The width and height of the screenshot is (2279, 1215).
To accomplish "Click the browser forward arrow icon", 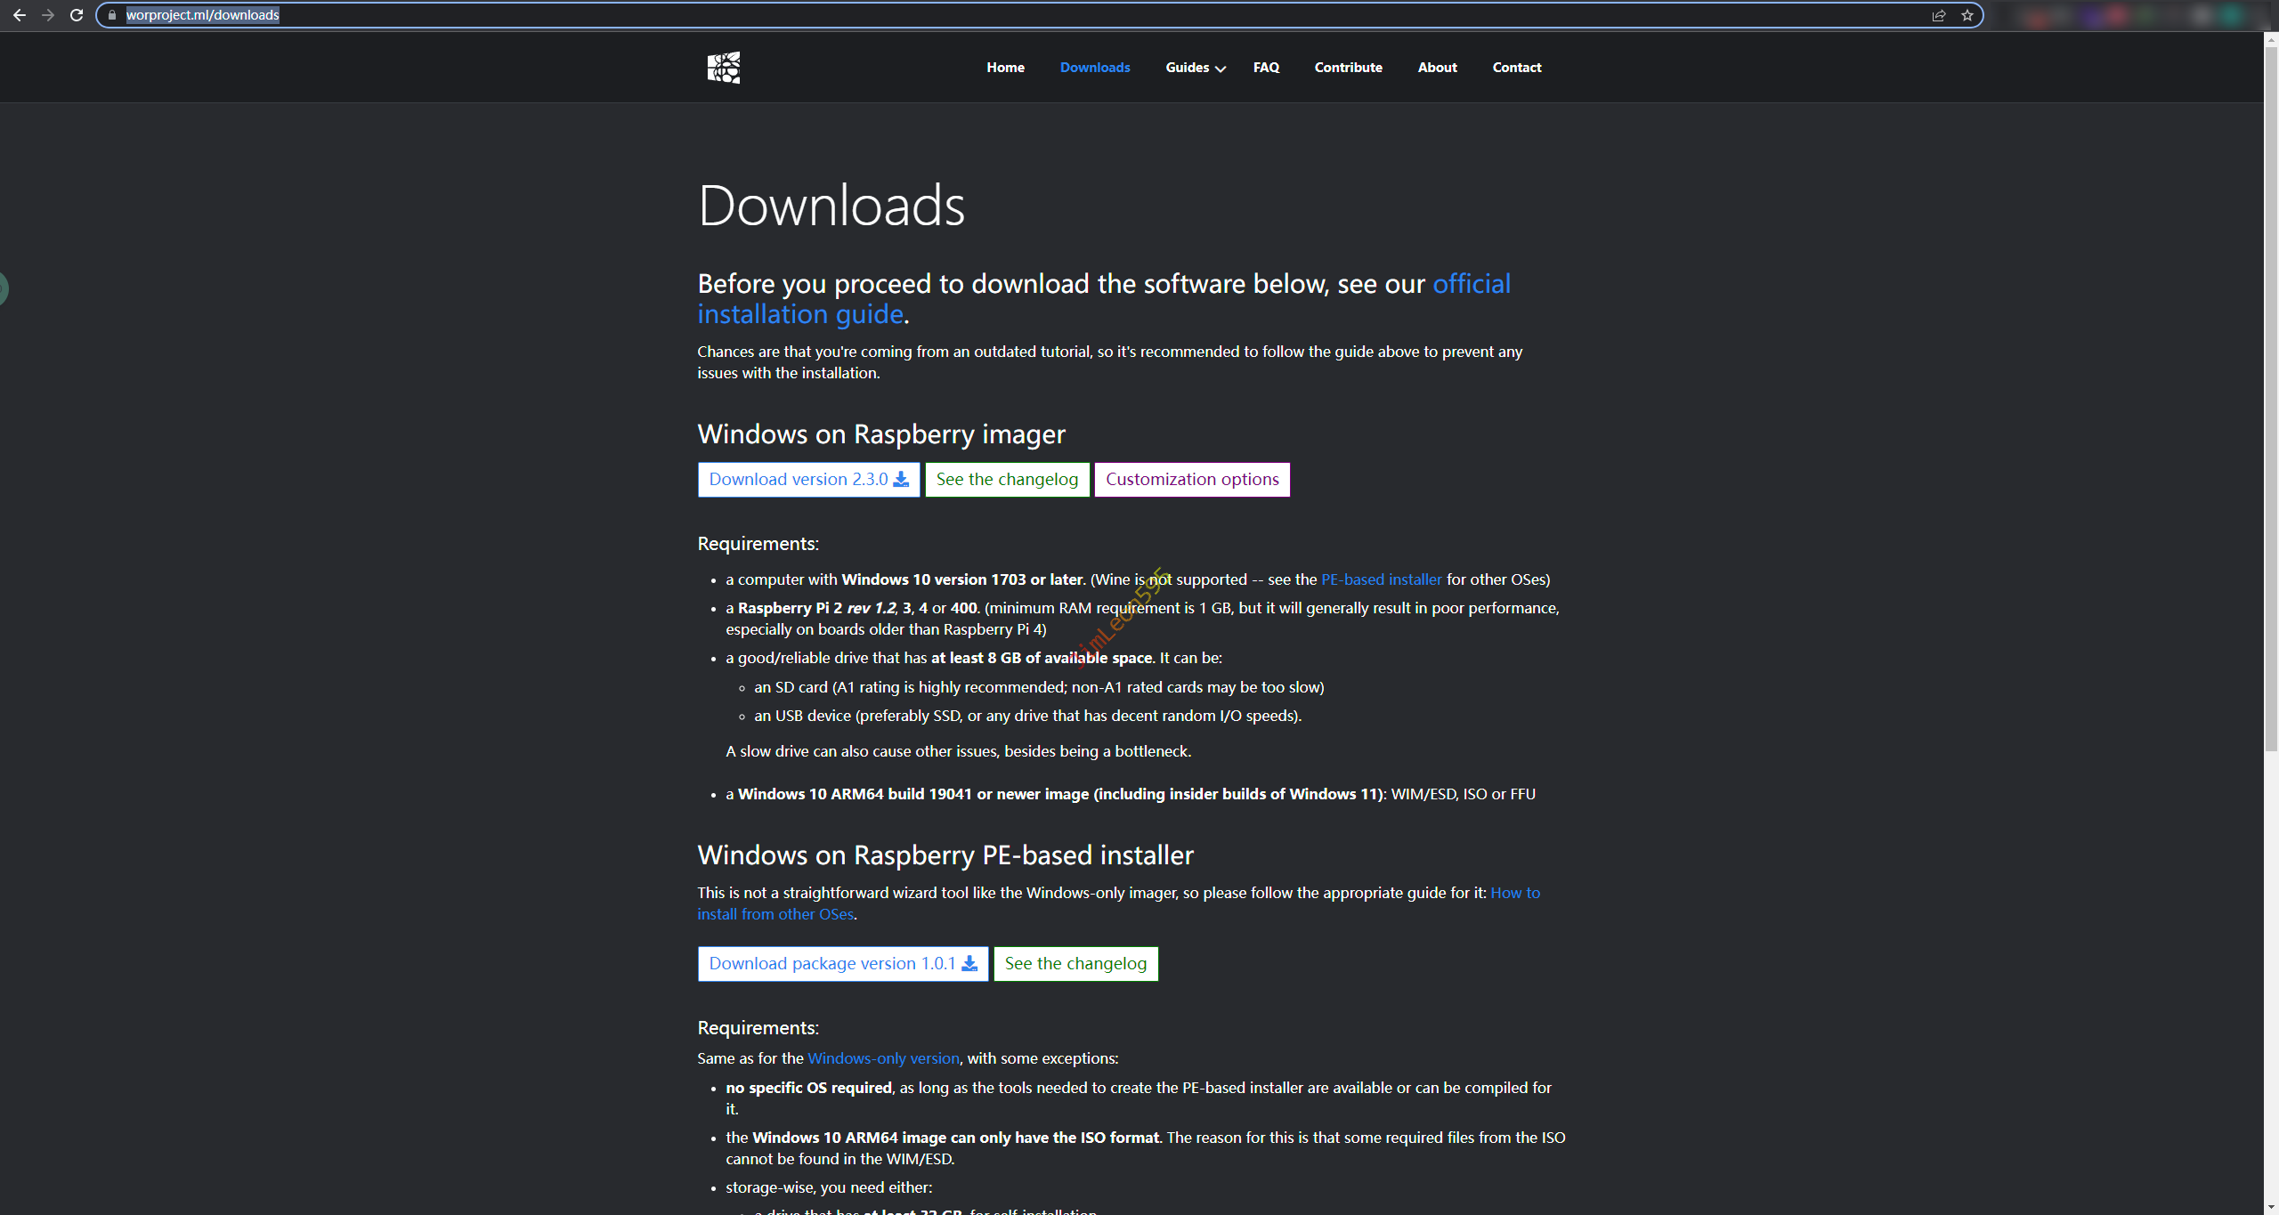I will click(x=48, y=15).
